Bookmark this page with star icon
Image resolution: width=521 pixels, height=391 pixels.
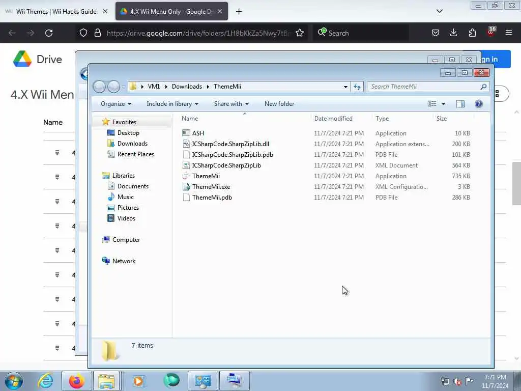click(299, 33)
